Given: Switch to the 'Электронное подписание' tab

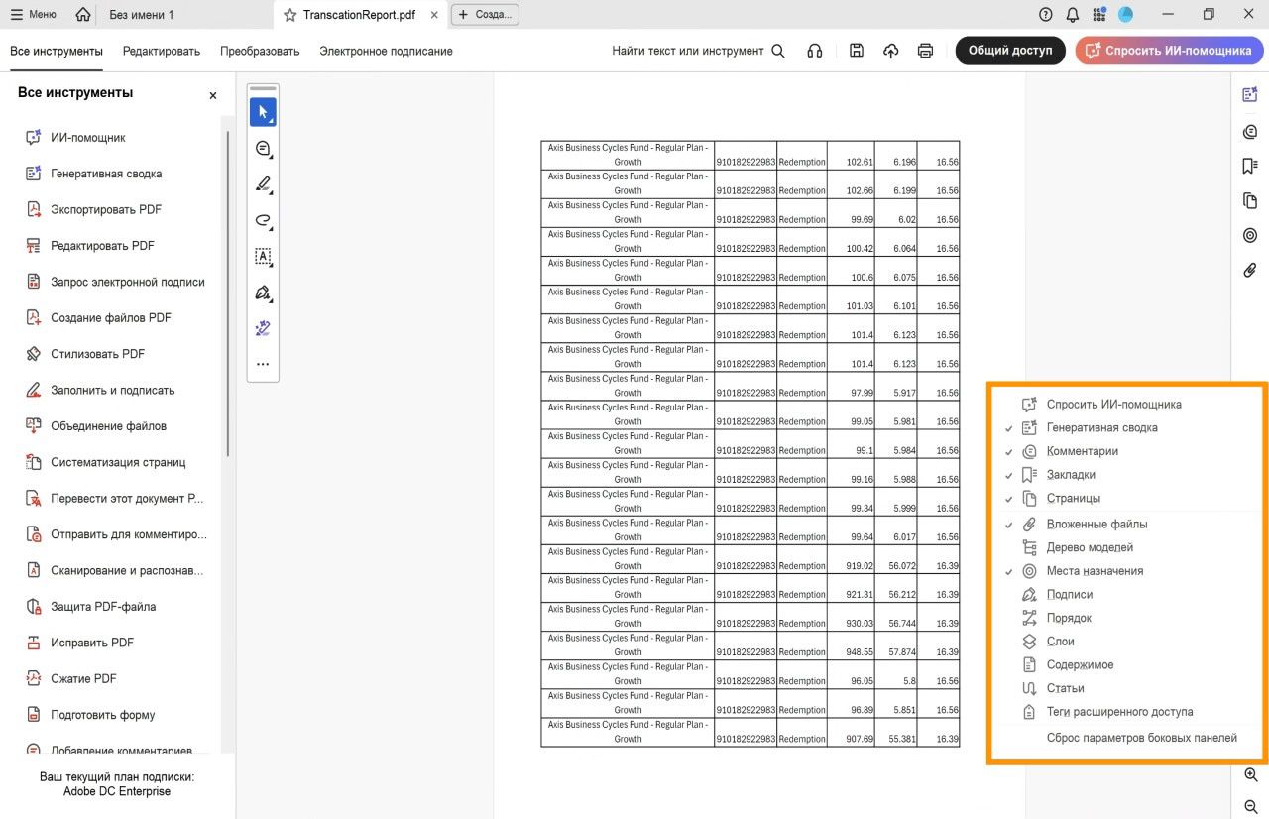Looking at the screenshot, I should pyautogui.click(x=386, y=51).
